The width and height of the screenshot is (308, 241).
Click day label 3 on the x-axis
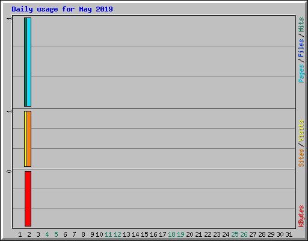[x=38, y=234]
